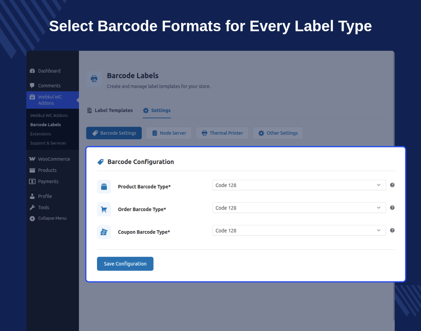Click chevron of Coupon Barcode Type select

[x=379, y=230]
